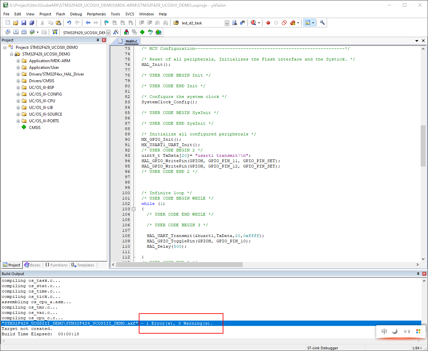Switch to the Functions tab
This screenshot has height=351, width=428.
[56, 265]
